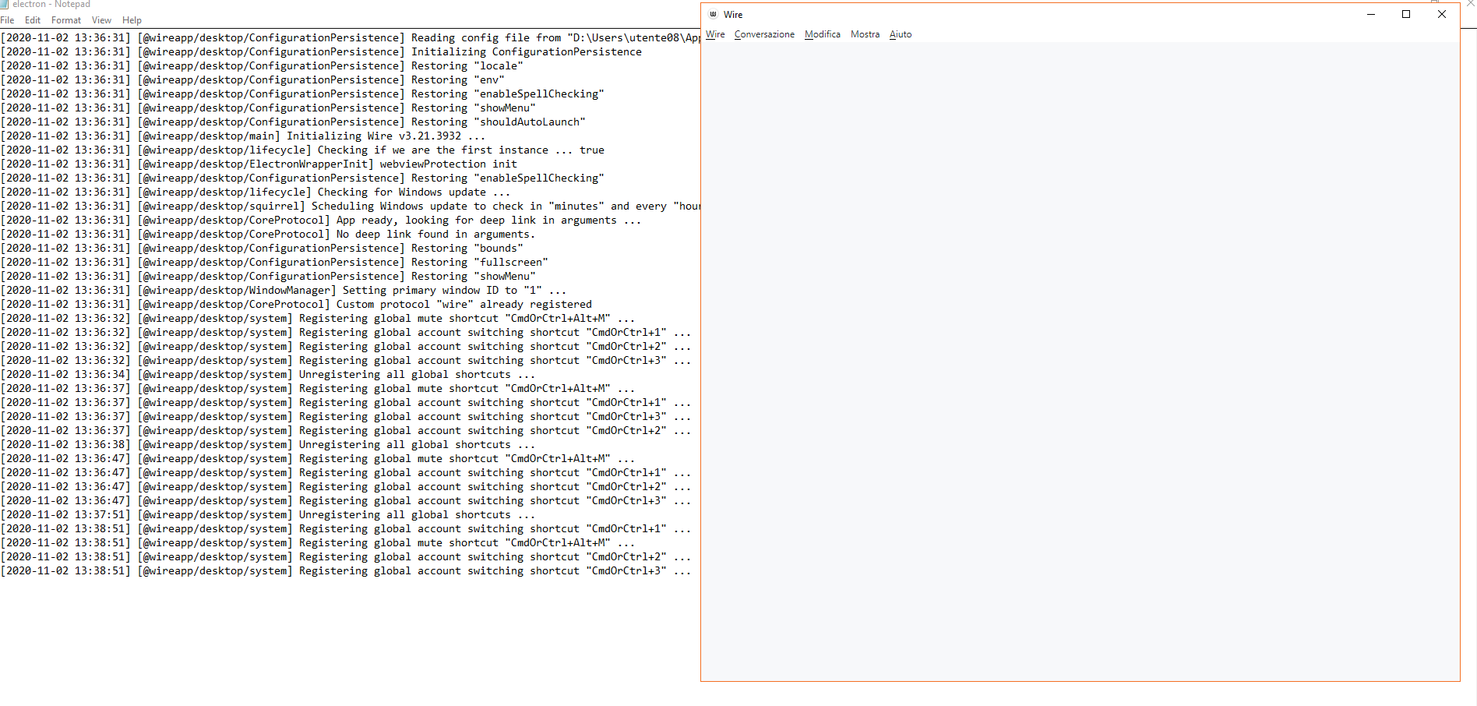Open the Wire menu in the Wire window
This screenshot has height=706, width=1477.
click(x=714, y=34)
